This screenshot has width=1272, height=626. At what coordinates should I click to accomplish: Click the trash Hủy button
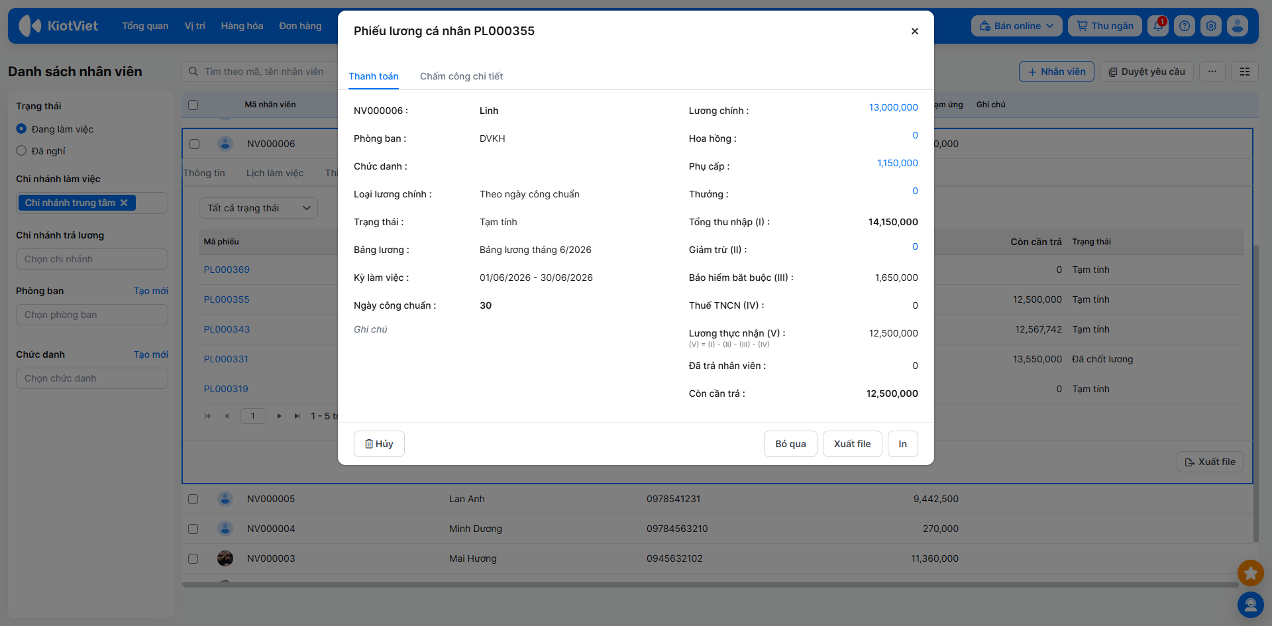[x=379, y=444]
